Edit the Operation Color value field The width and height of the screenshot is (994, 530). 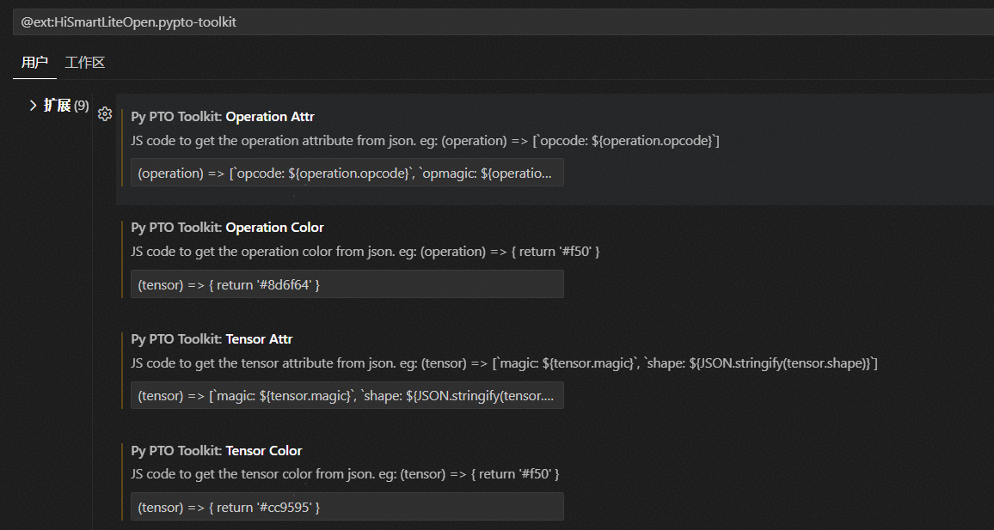(x=347, y=284)
